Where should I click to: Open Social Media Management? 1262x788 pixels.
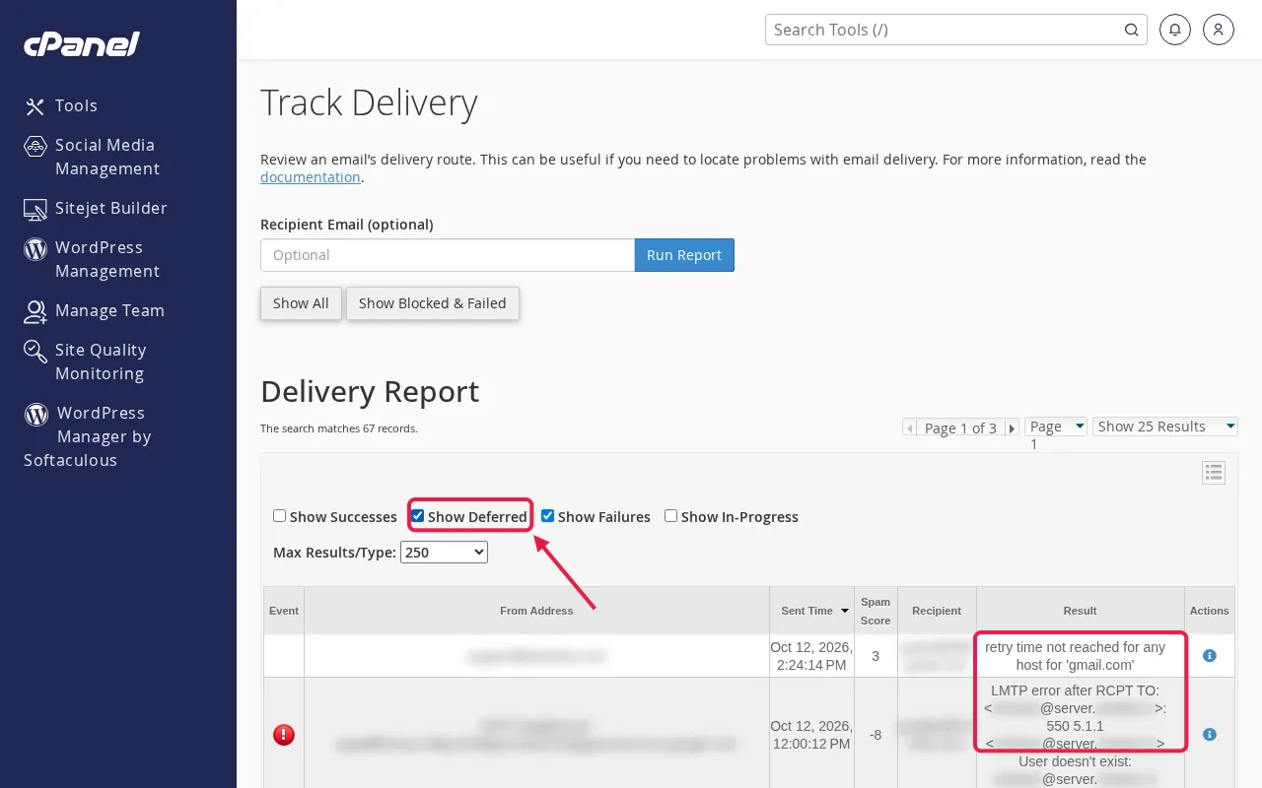[106, 157]
